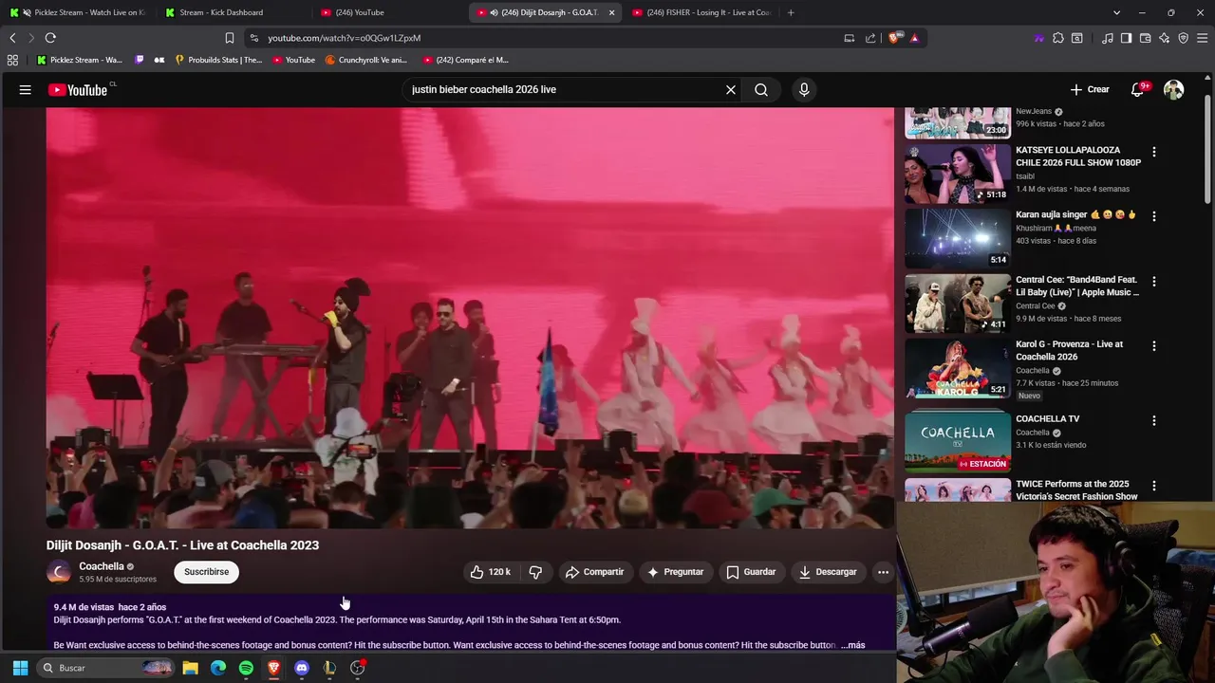Reload the current page
The width and height of the screenshot is (1215, 683).
tap(50, 38)
